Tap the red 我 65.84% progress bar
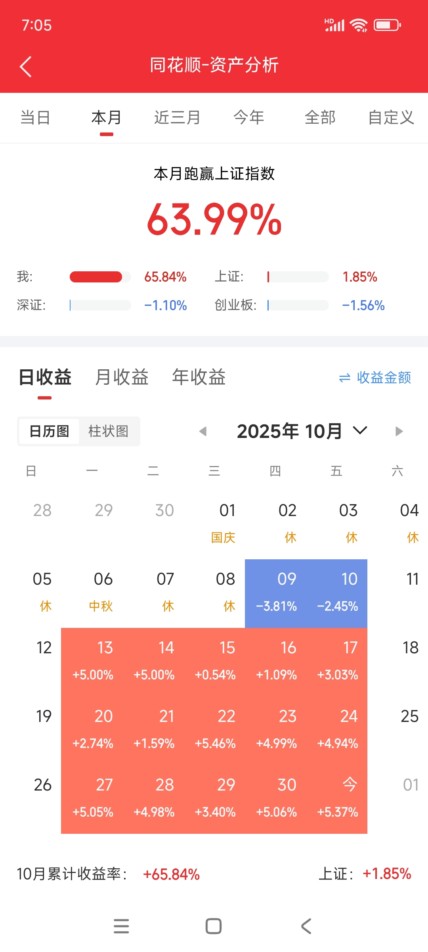The height and width of the screenshot is (952, 428). click(96, 277)
